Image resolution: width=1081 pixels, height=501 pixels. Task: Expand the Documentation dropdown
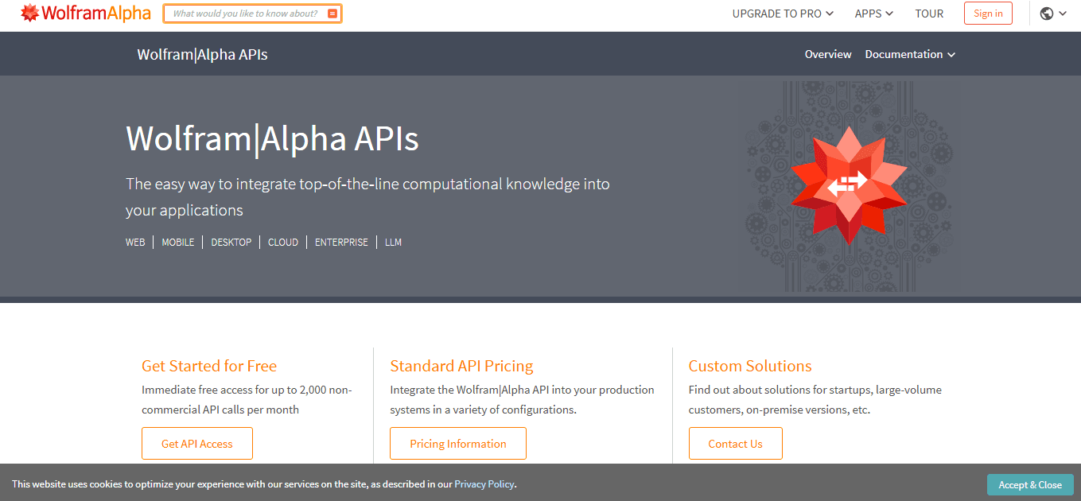[910, 54]
